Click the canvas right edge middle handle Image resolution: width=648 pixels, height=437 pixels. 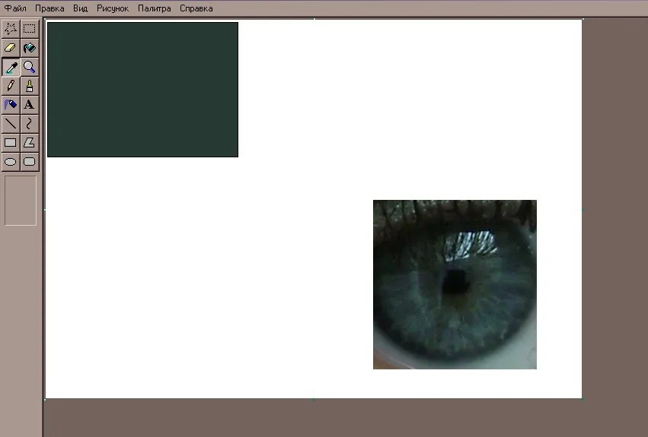coord(583,210)
